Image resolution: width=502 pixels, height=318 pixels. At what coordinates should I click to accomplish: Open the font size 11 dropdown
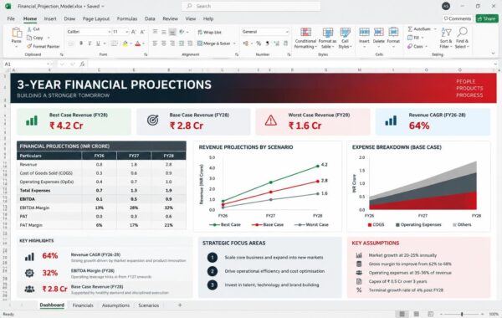[x=127, y=32]
